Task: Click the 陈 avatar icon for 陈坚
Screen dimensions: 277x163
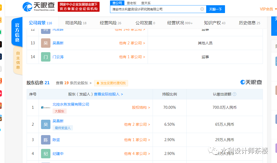Action: click(46, 140)
